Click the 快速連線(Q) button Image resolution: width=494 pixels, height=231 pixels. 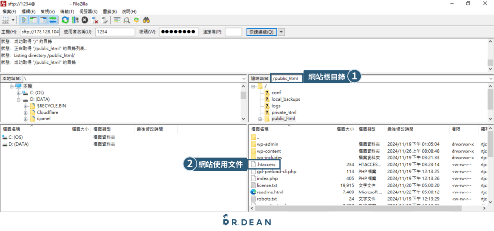261,32
